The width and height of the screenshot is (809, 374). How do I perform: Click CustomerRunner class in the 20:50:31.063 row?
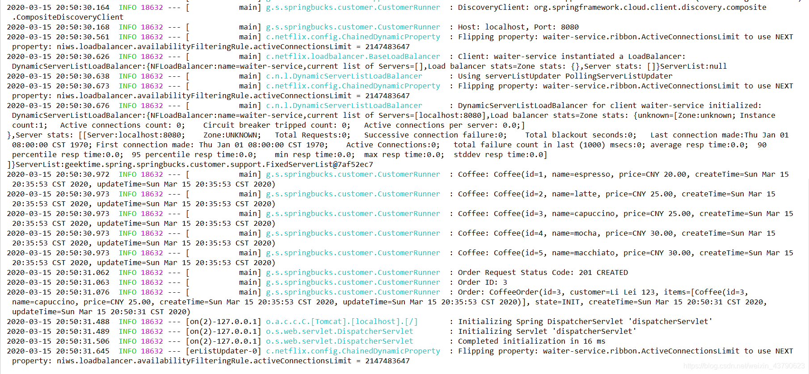coord(353,283)
